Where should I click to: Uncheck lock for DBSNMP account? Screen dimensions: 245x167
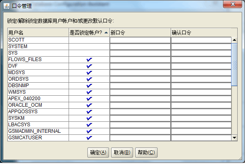89,86
